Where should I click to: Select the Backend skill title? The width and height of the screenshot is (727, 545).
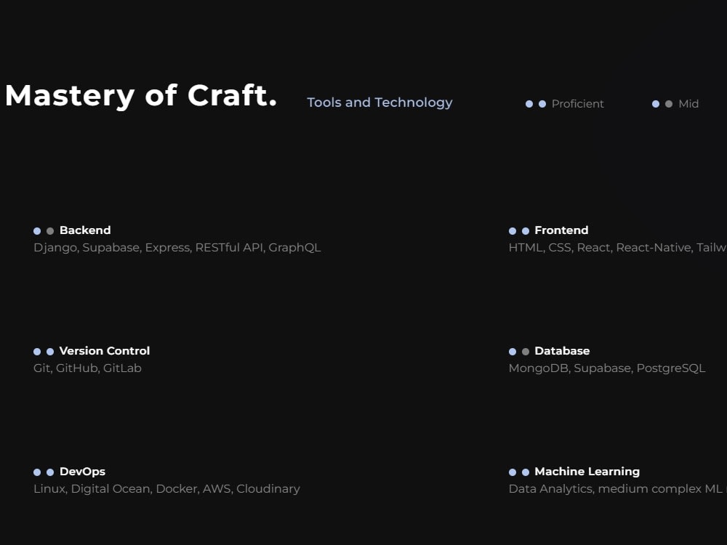pos(85,230)
